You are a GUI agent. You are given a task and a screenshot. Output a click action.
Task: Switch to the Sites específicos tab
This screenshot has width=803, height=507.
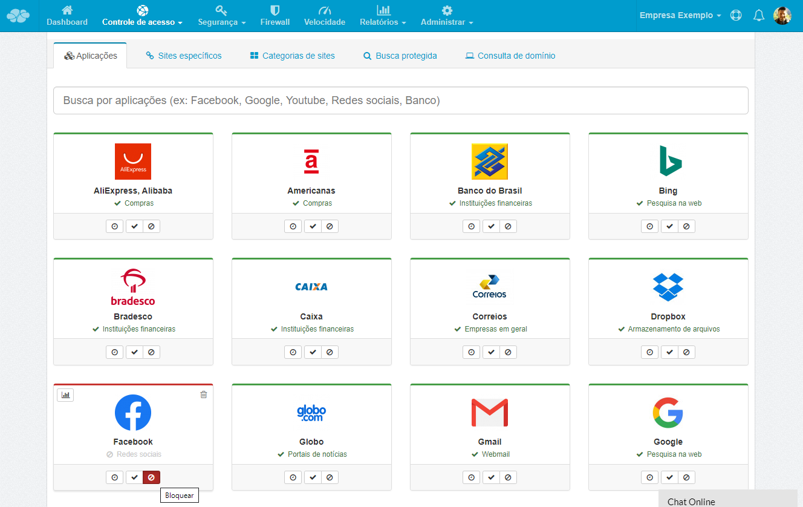point(184,56)
